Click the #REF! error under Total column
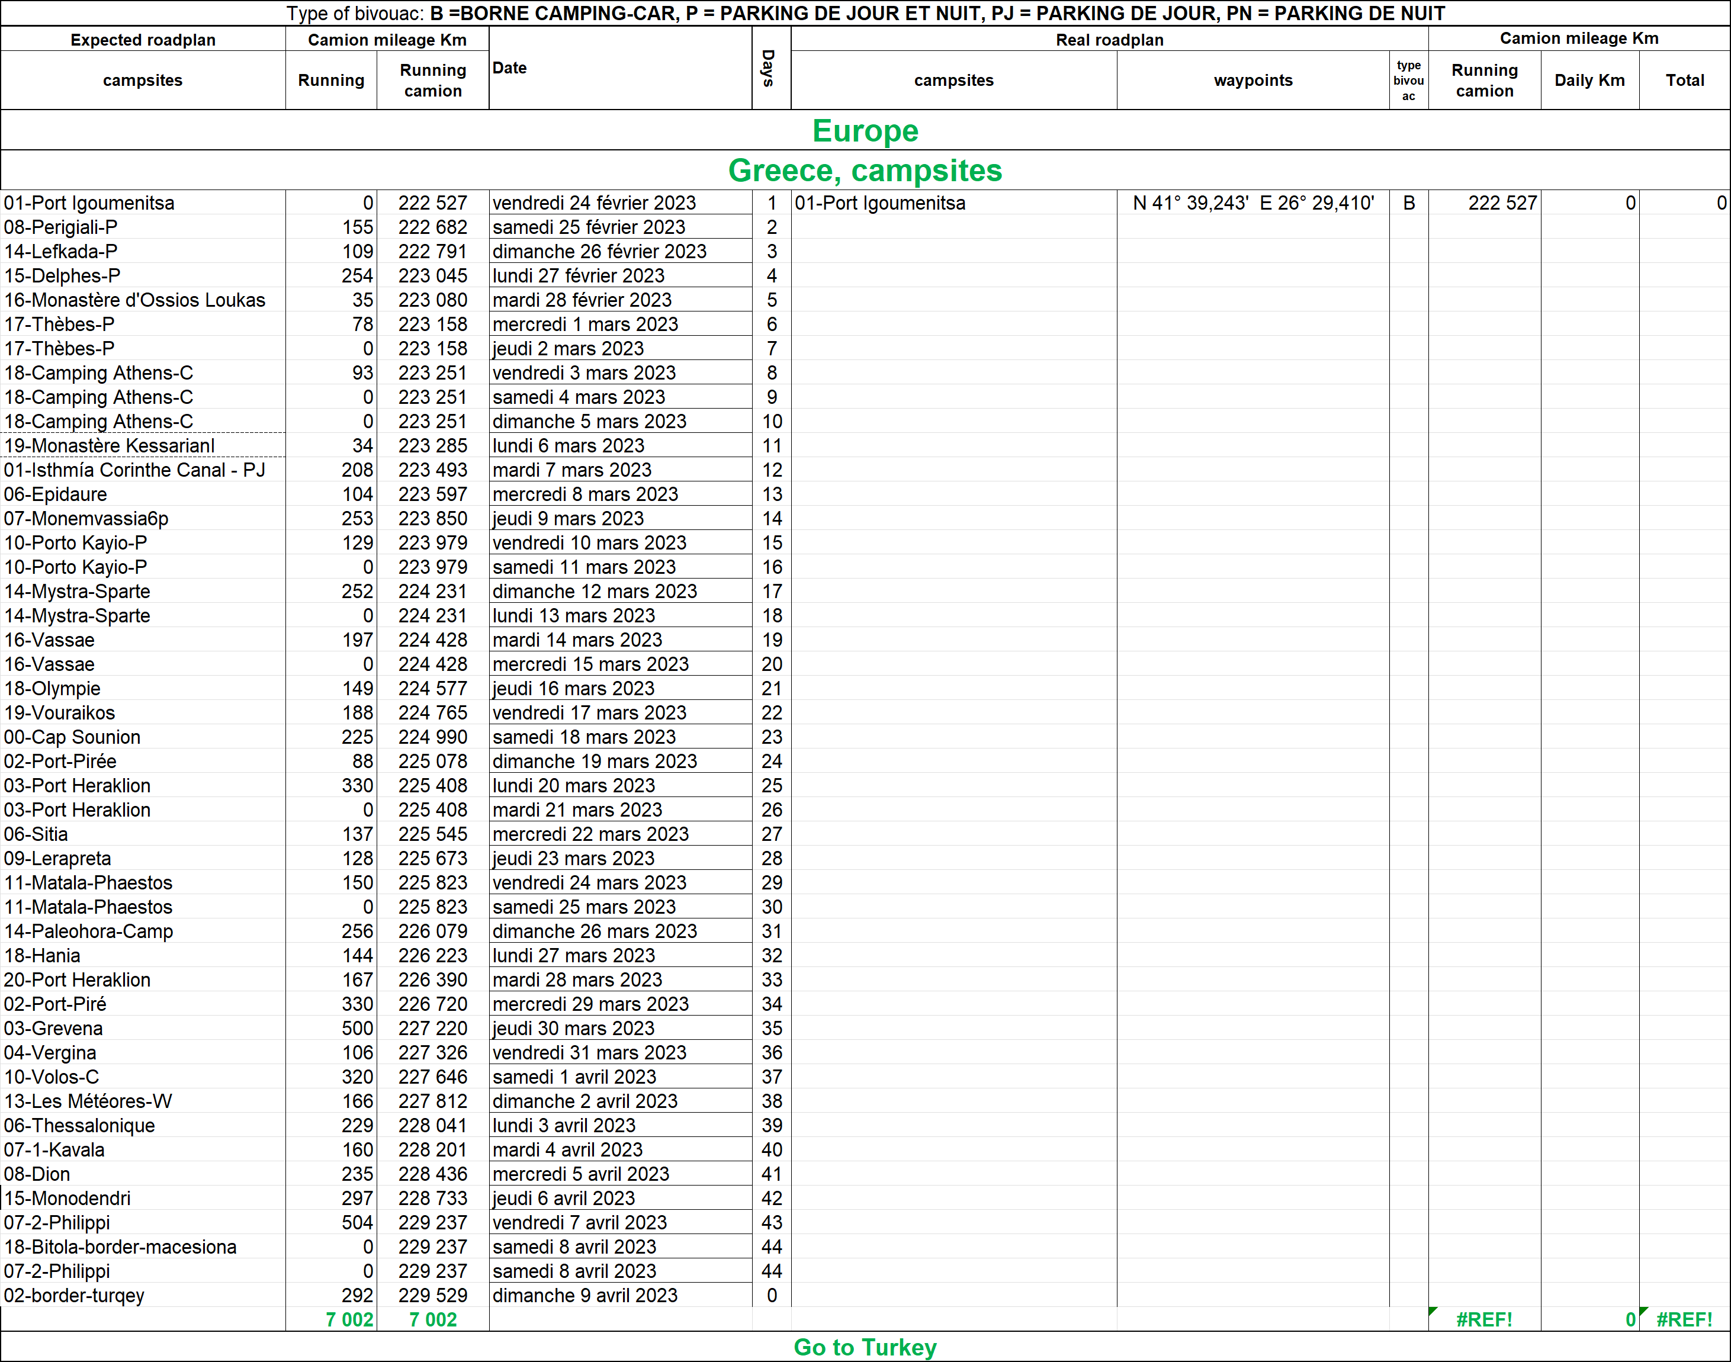 (x=1684, y=1320)
